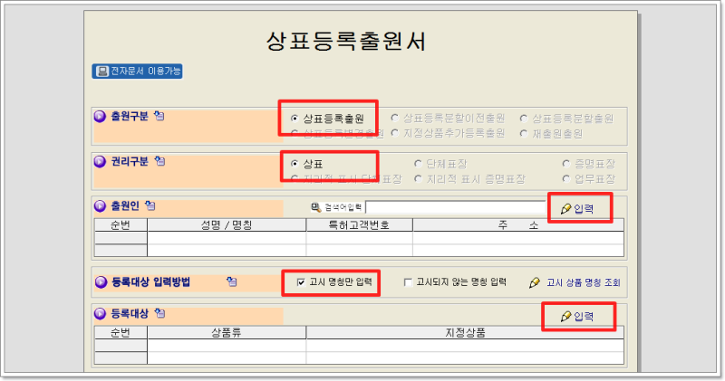Screen dimensions: 725x381
Task: Open the help icon next to 등록대상 heading
Action: pos(159,313)
